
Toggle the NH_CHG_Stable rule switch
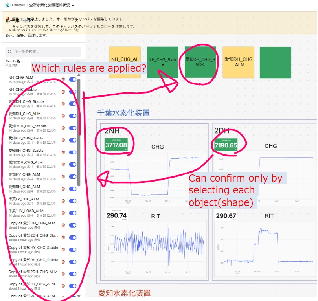[73, 92]
